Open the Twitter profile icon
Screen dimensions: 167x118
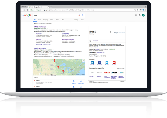click(x=107, y=63)
